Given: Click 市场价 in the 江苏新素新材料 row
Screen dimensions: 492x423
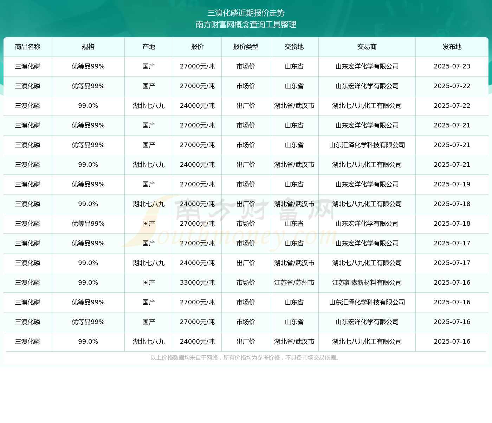Looking at the screenshot, I should click(x=246, y=283).
